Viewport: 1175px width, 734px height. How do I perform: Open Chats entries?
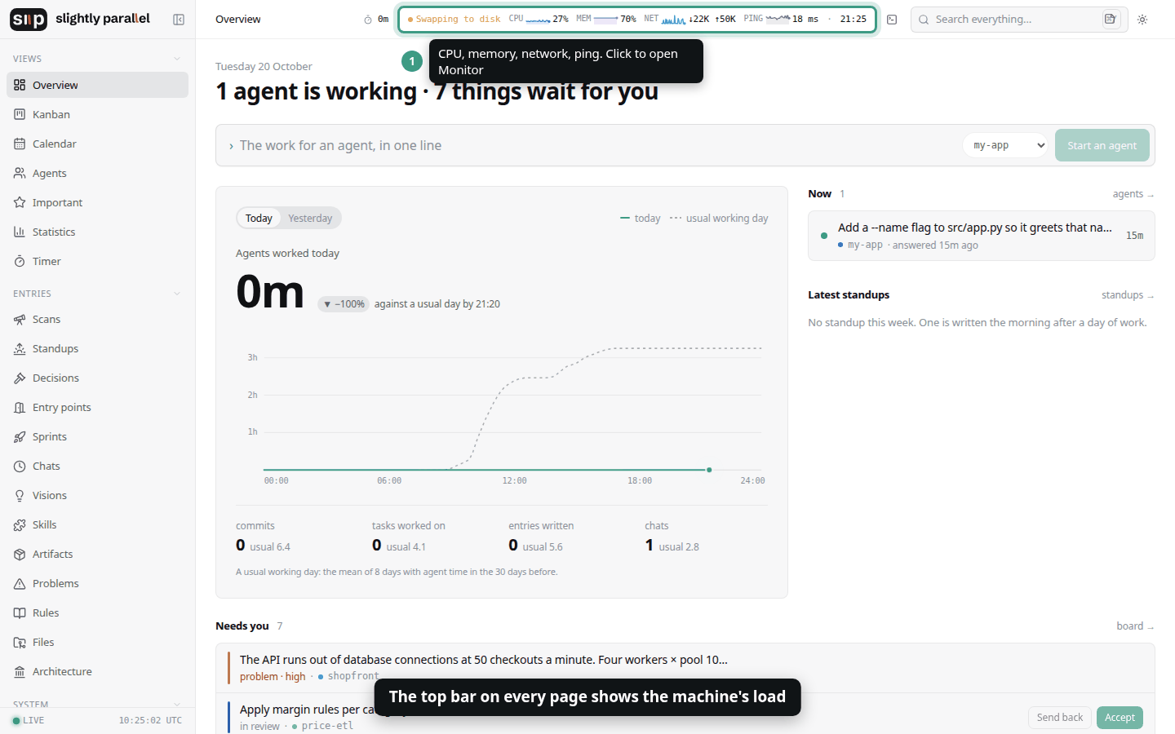[97, 466]
